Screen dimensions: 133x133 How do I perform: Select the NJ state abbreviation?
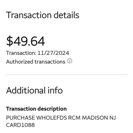(x=112, y=118)
